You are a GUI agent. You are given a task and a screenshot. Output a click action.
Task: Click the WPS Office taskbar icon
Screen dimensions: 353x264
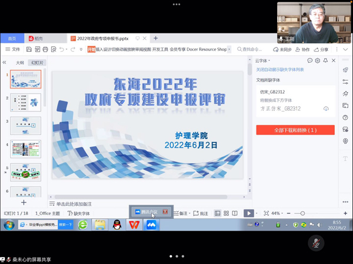pyautogui.click(x=134, y=225)
